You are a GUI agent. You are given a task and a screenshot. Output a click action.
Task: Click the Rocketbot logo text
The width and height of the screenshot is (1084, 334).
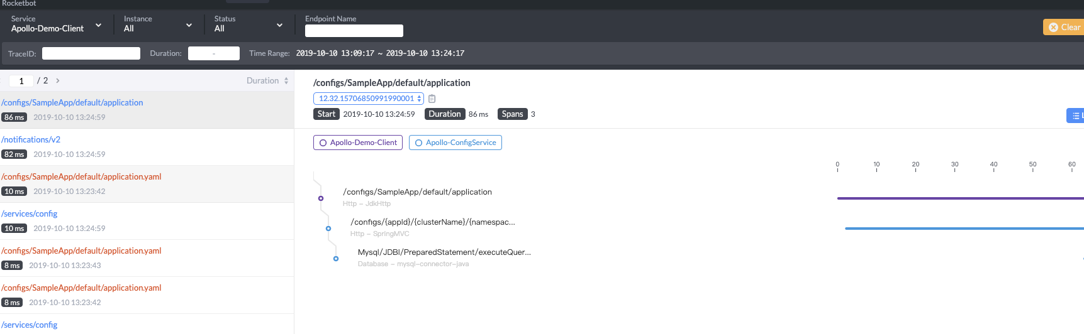(18, 4)
